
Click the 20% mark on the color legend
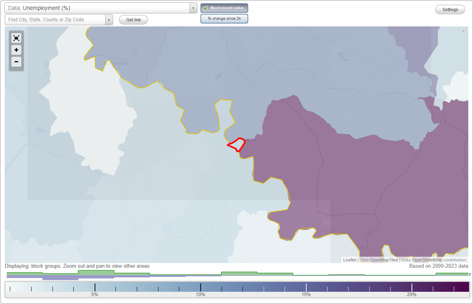412,295
